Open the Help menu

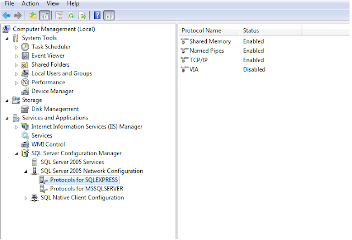(x=73, y=4)
